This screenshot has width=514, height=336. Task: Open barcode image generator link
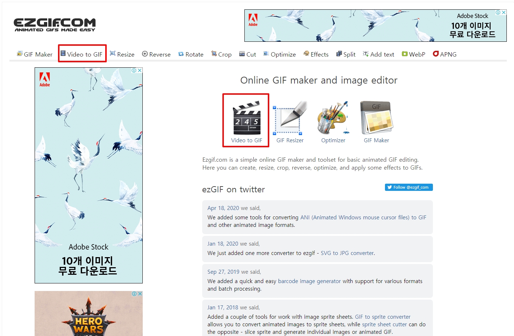click(x=309, y=281)
